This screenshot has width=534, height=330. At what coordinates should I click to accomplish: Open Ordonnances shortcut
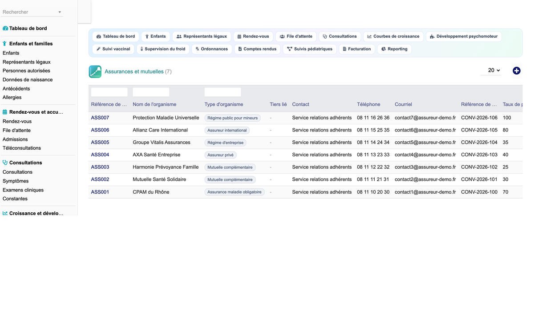(212, 49)
